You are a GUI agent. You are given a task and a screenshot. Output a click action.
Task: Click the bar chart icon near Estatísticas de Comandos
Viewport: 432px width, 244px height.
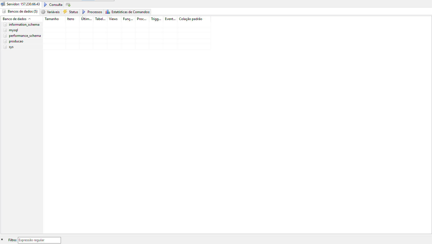pos(108,12)
